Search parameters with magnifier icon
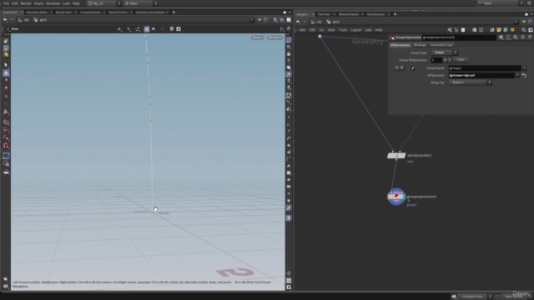Image resolution: width=534 pixels, height=300 pixels. 516,37
